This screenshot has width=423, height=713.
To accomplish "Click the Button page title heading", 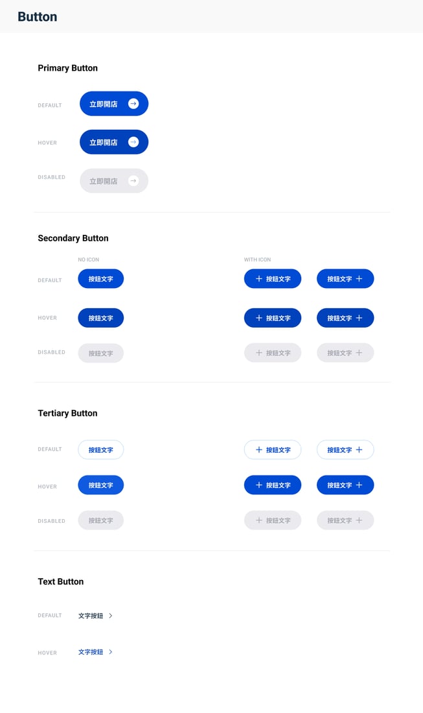I will 37,17.
